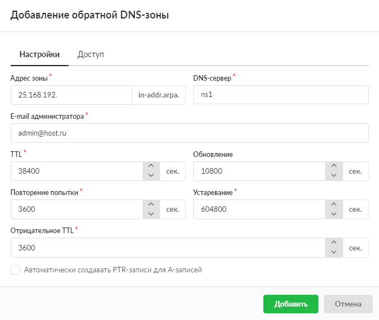Image resolution: width=379 pixels, height=320 pixels.
Task: Increase Повторение попытки with up arrow
Action: tap(150, 205)
